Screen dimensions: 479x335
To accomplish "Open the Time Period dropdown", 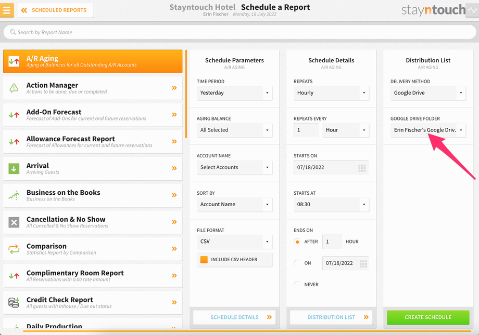I will click(x=234, y=93).
